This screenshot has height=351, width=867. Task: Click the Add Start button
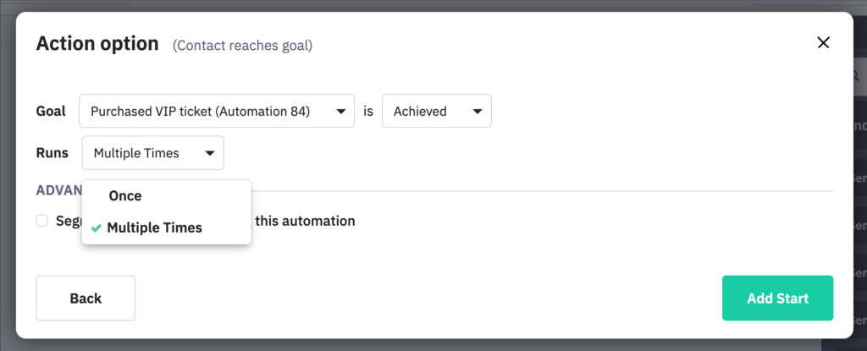[x=777, y=298]
